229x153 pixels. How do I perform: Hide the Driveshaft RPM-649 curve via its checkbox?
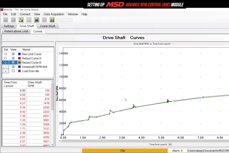(x=13, y=67)
